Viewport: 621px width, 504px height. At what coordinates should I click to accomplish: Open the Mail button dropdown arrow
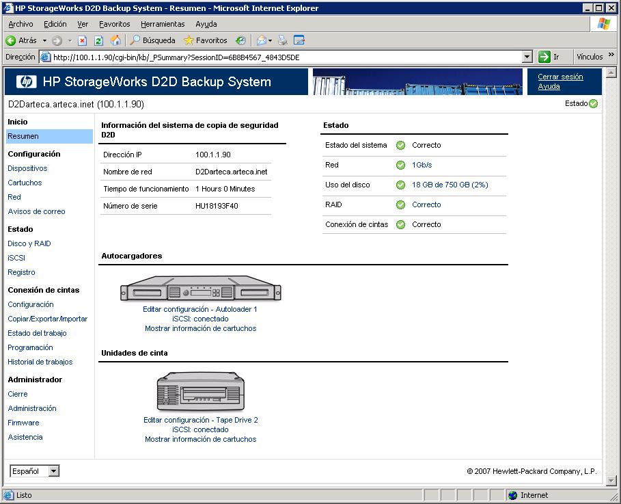click(x=271, y=40)
